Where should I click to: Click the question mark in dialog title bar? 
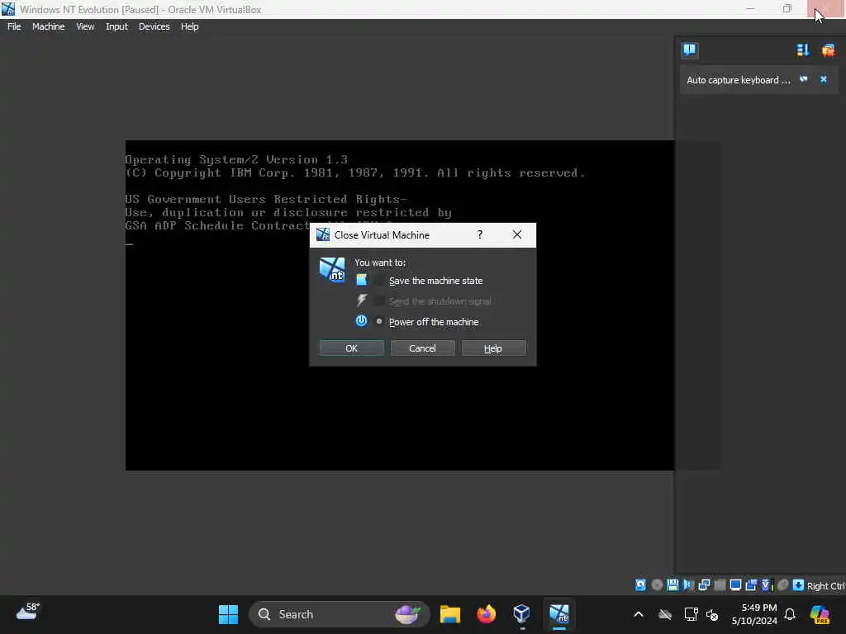(x=480, y=234)
